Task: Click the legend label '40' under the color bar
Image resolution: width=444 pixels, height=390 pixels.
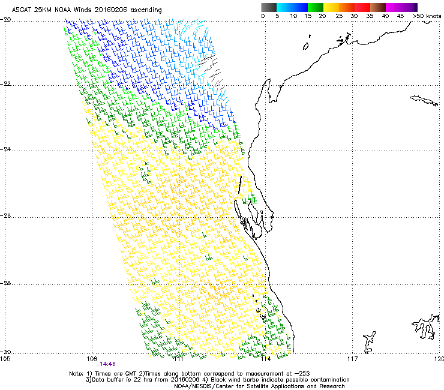Action: coord(385,16)
